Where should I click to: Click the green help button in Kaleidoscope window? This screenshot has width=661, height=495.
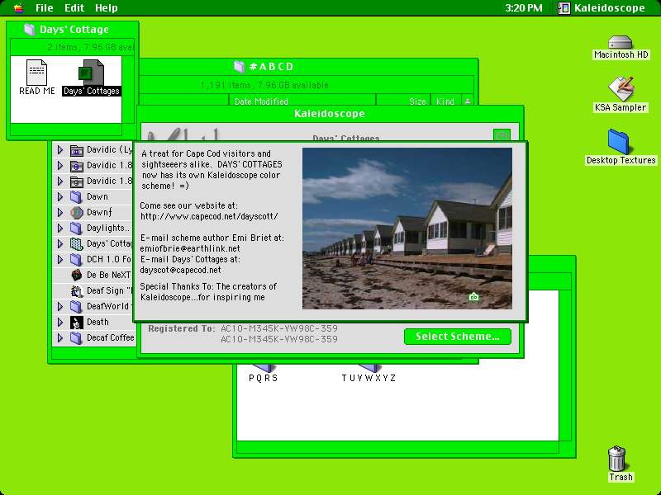point(502,135)
